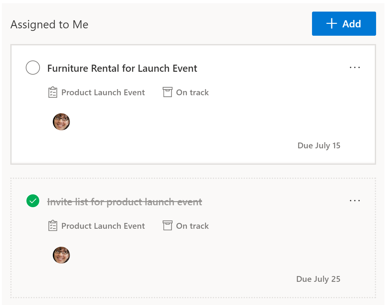Click the bucket icon in Invite list card

(x=167, y=226)
